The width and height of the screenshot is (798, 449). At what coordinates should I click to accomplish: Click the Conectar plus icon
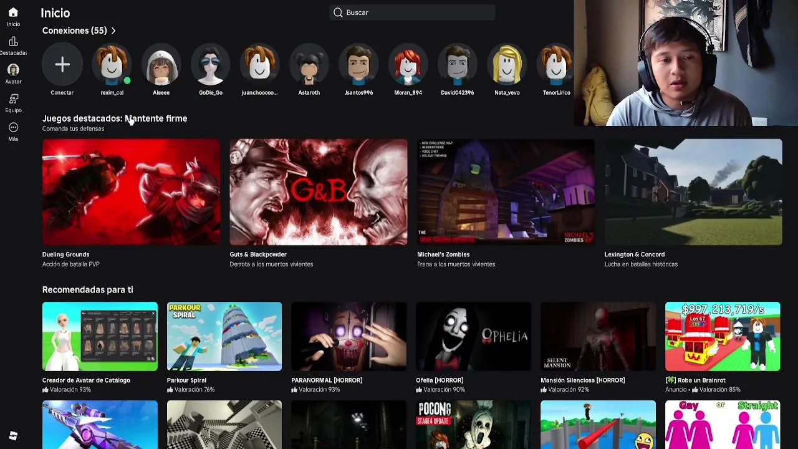pos(62,65)
